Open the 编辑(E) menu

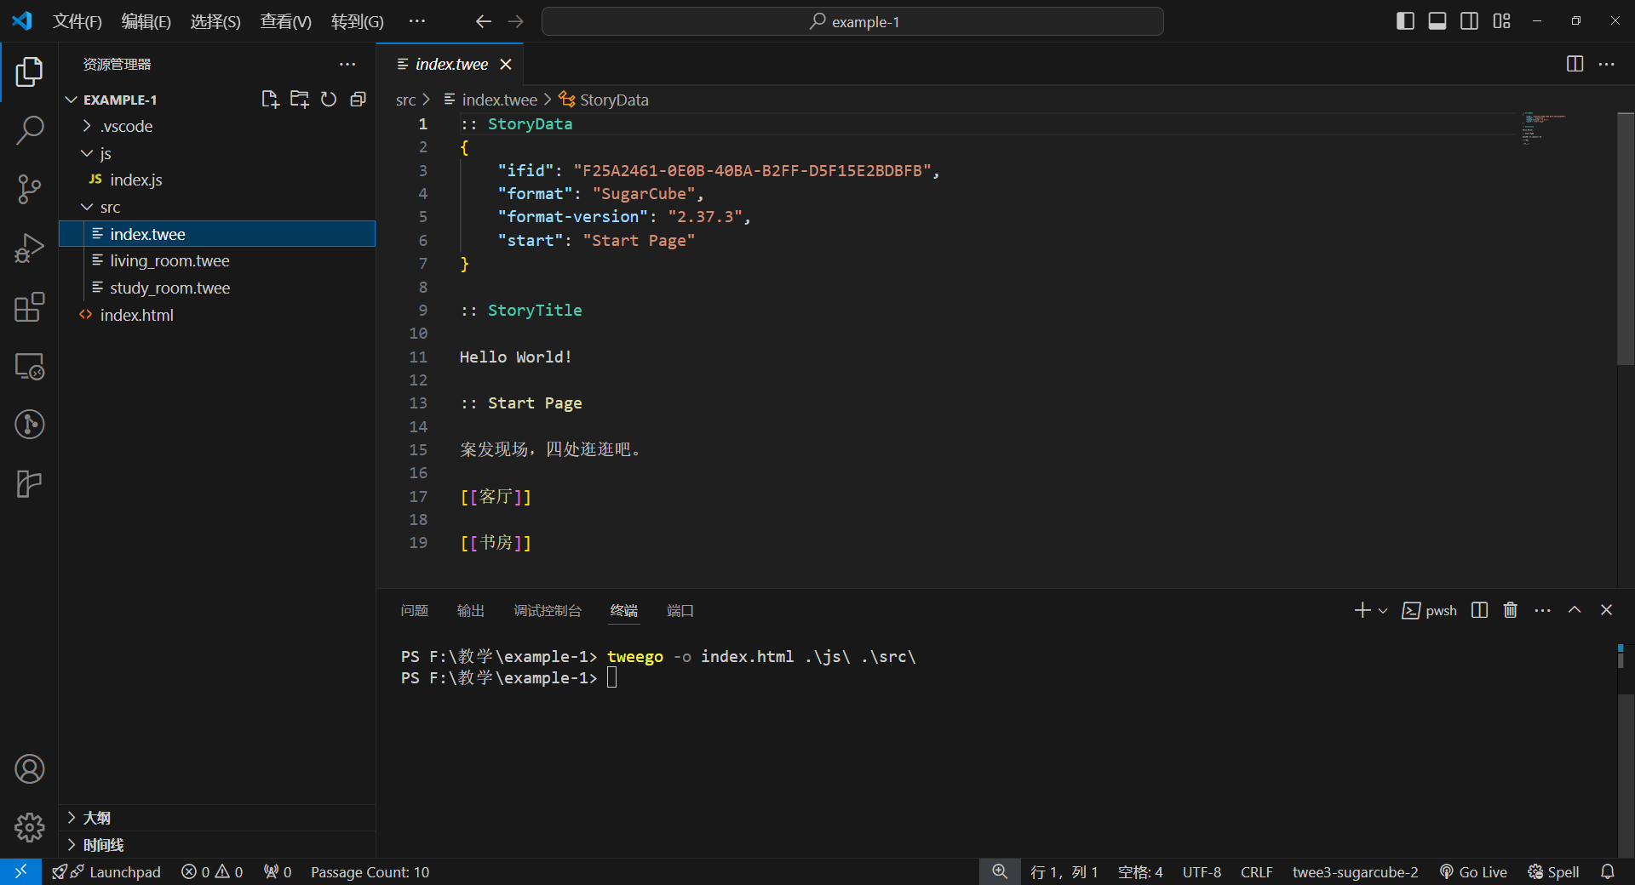[146, 21]
